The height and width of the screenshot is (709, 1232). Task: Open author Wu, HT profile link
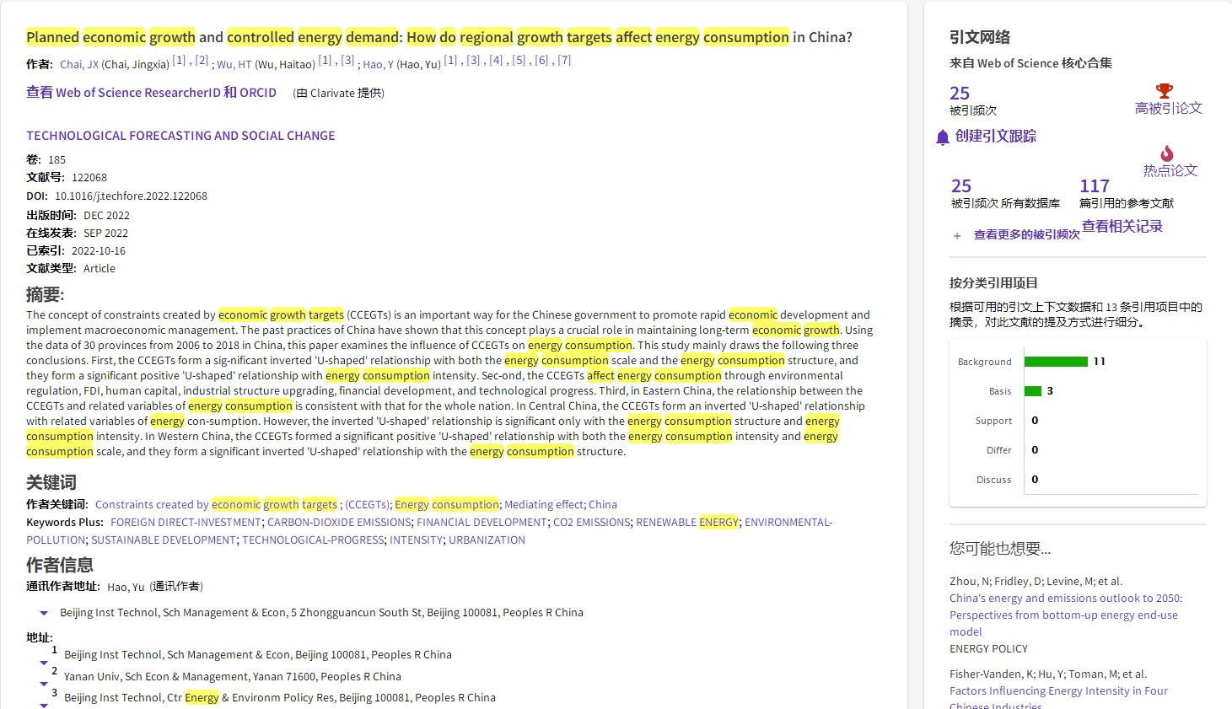tap(234, 64)
